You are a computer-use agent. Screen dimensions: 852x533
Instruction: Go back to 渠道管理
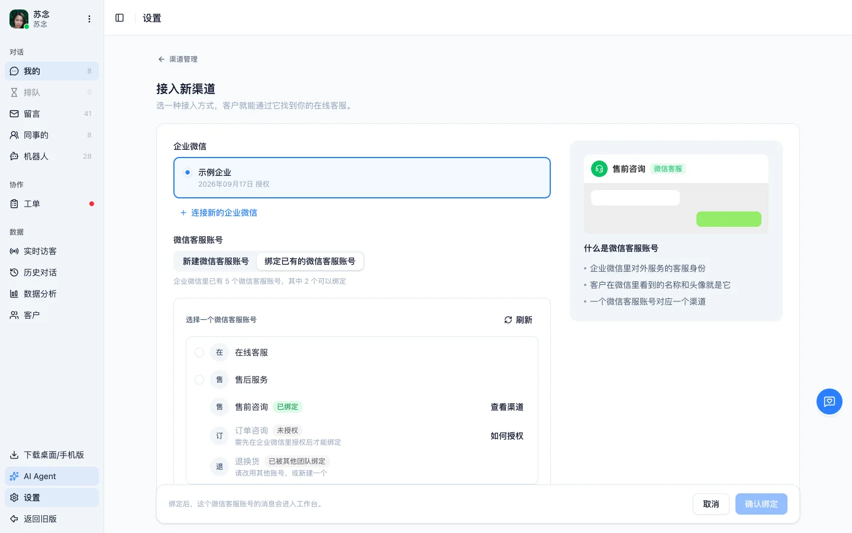pyautogui.click(x=177, y=59)
